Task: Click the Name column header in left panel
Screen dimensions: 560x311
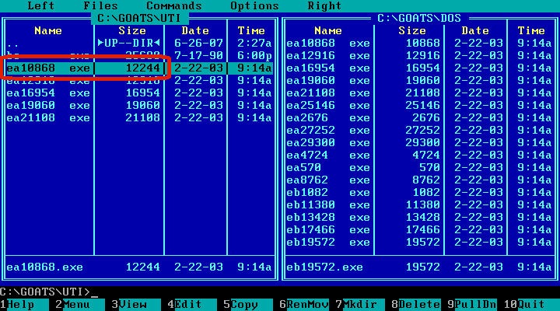Action: tap(48, 30)
